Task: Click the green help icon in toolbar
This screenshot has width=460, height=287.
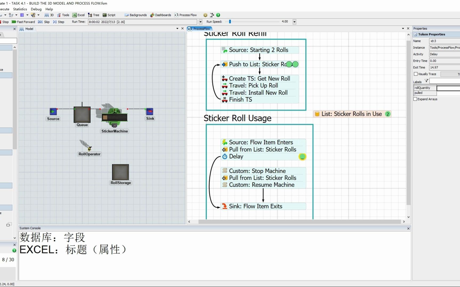Action: click(x=218, y=15)
